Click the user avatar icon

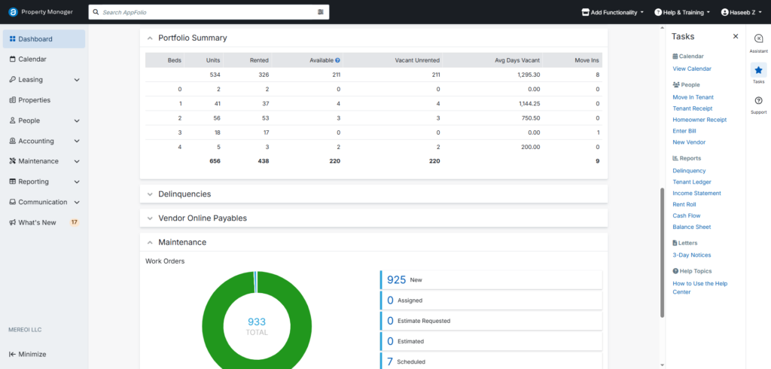point(725,12)
